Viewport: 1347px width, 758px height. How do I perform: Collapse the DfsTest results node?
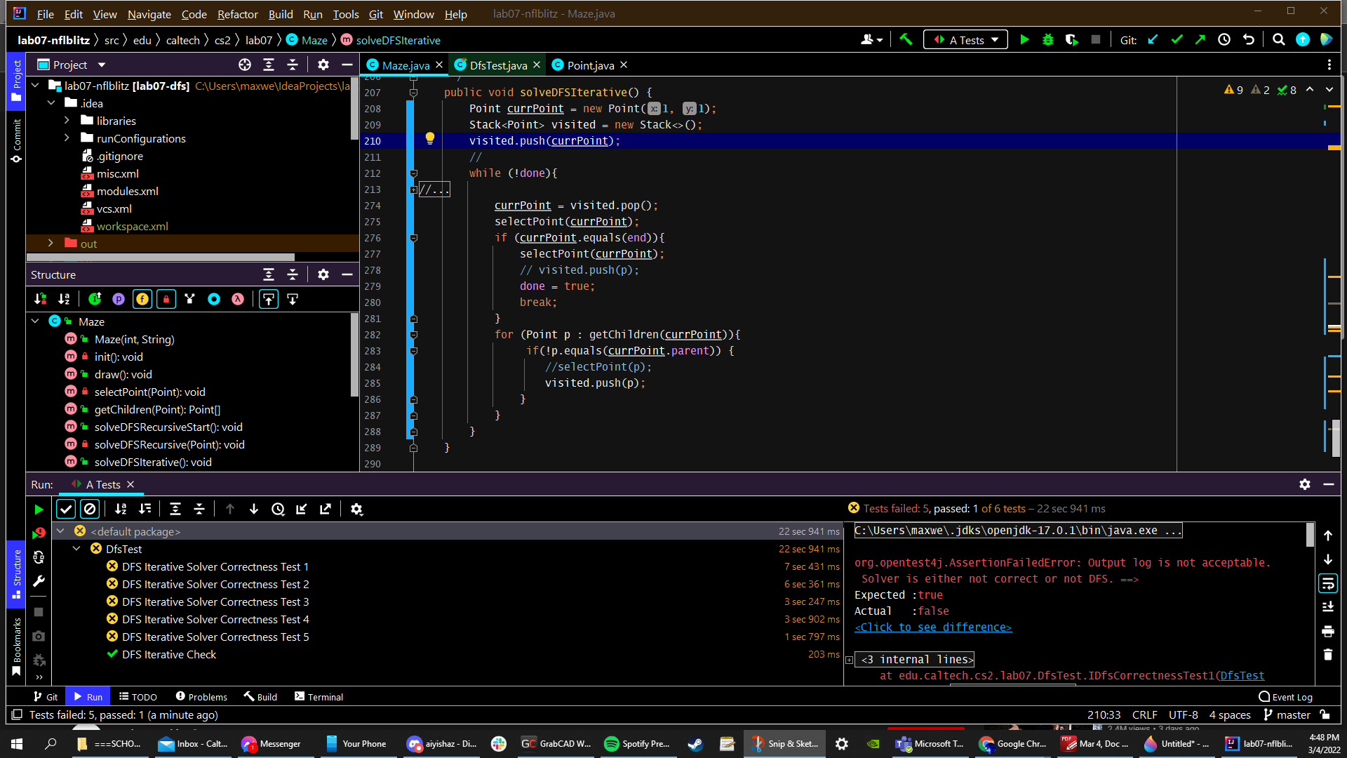(x=76, y=549)
